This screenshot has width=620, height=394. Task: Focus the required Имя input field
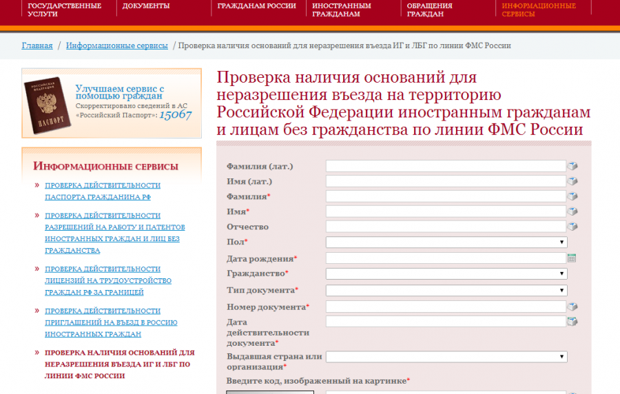coord(446,211)
